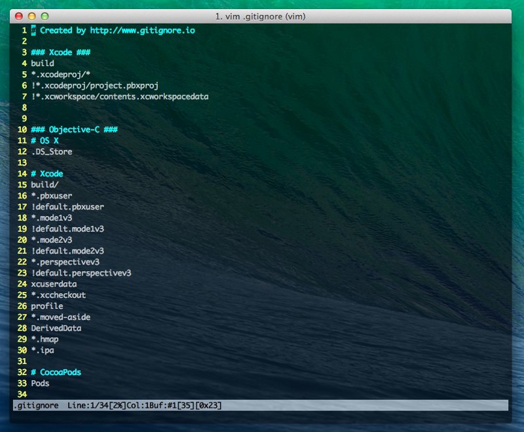Viewport: 524px width, 432px height.
Task: Click the window title 'vim .gitignore (vim)'
Action: coord(260,16)
